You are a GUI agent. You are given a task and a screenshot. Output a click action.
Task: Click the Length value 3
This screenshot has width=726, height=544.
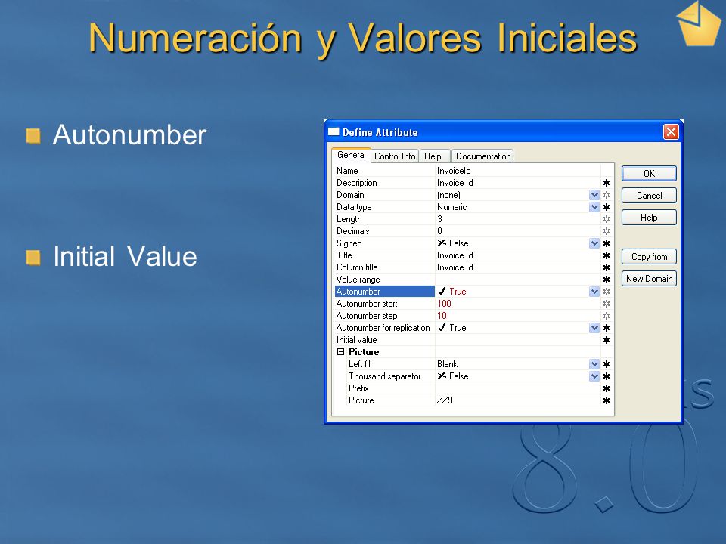point(440,219)
